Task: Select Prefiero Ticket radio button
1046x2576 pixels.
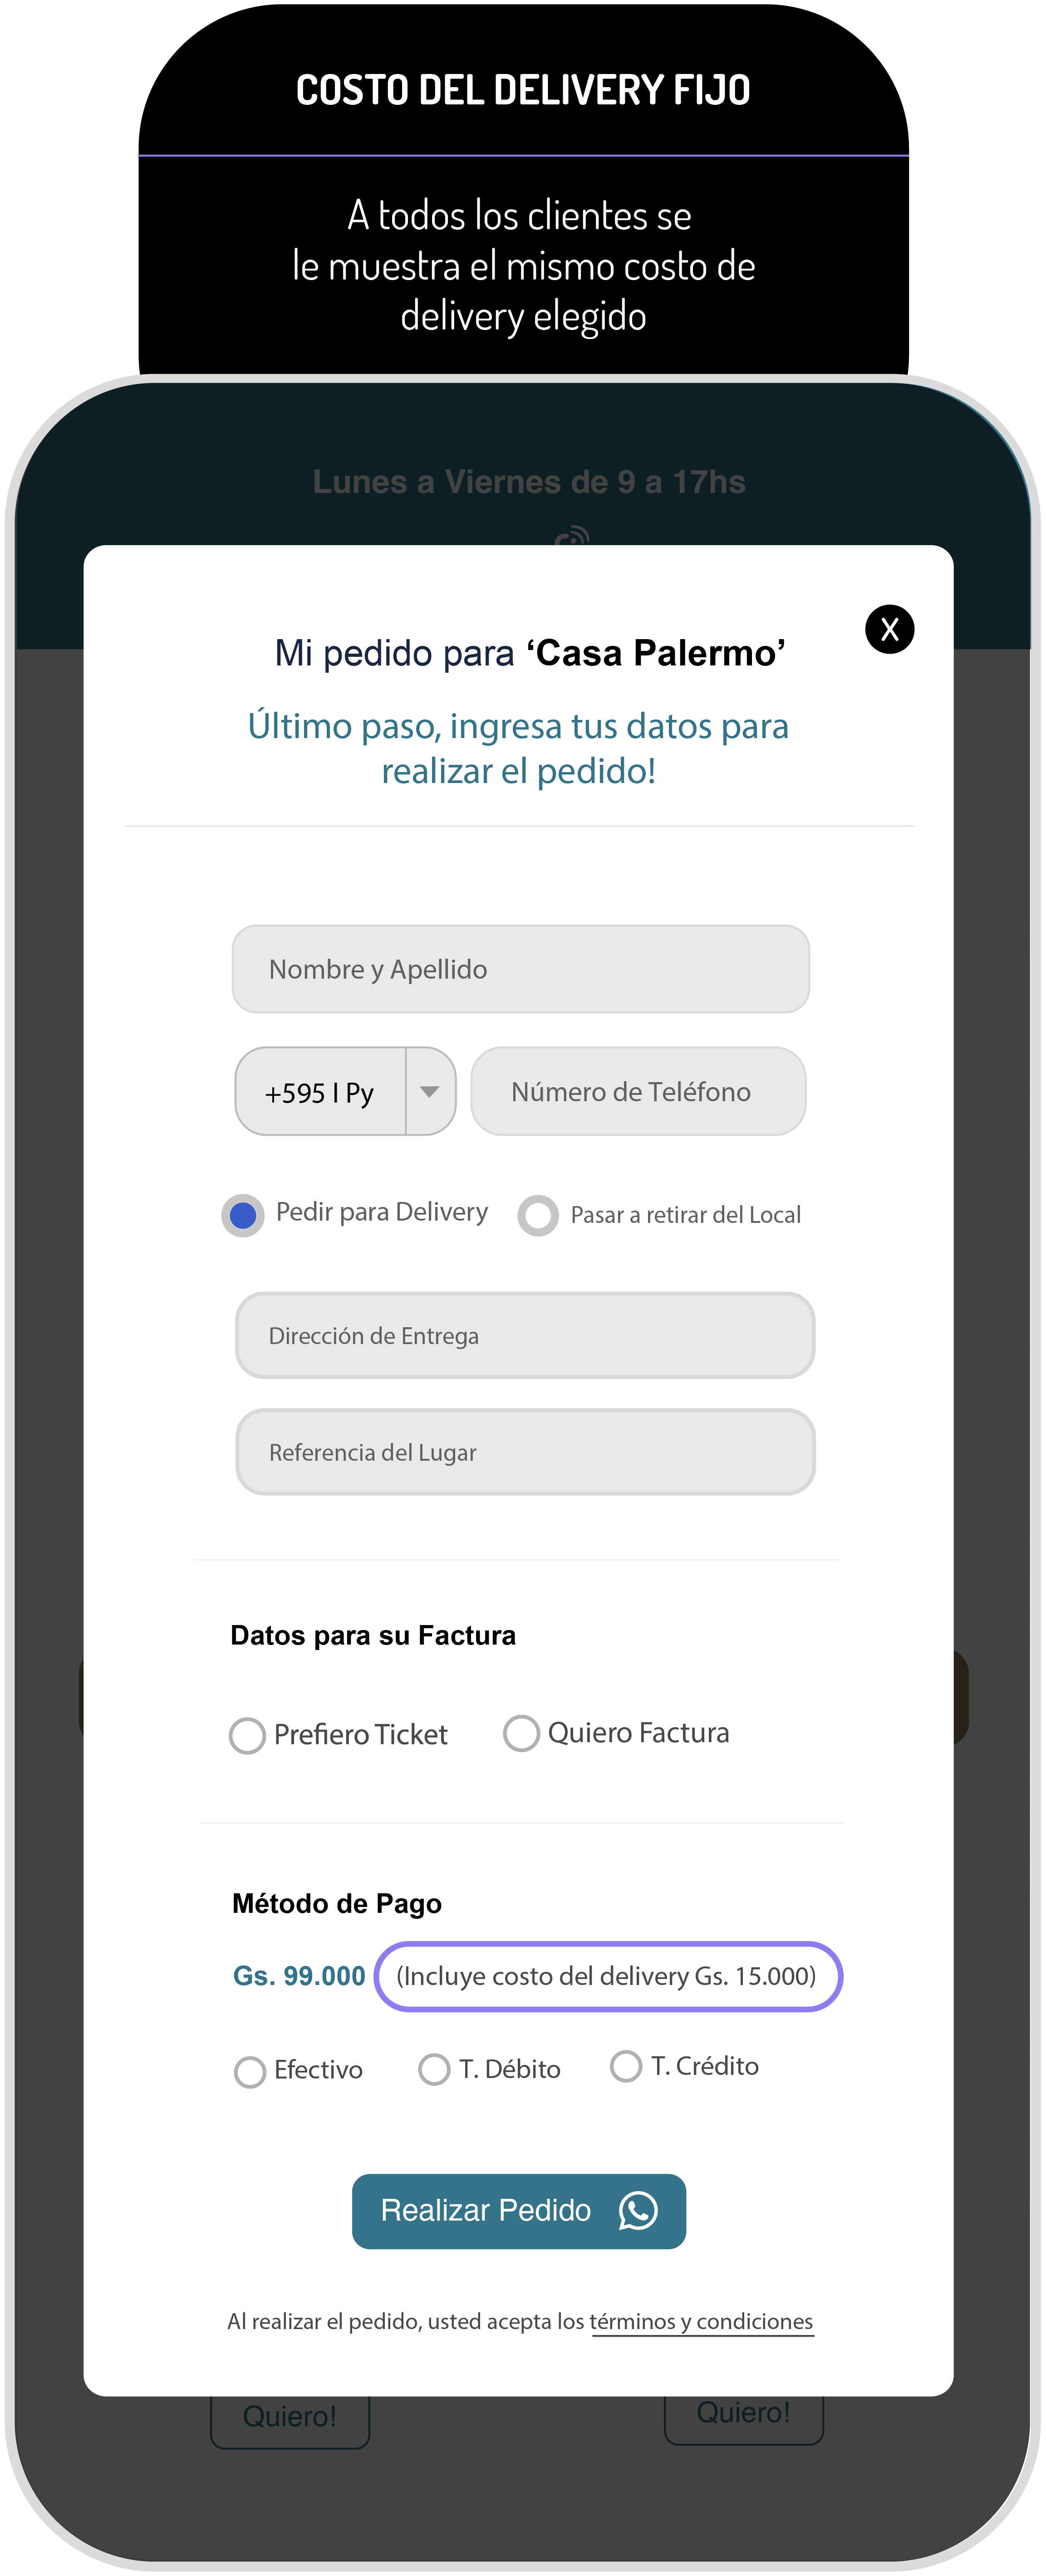Action: coord(247,1735)
